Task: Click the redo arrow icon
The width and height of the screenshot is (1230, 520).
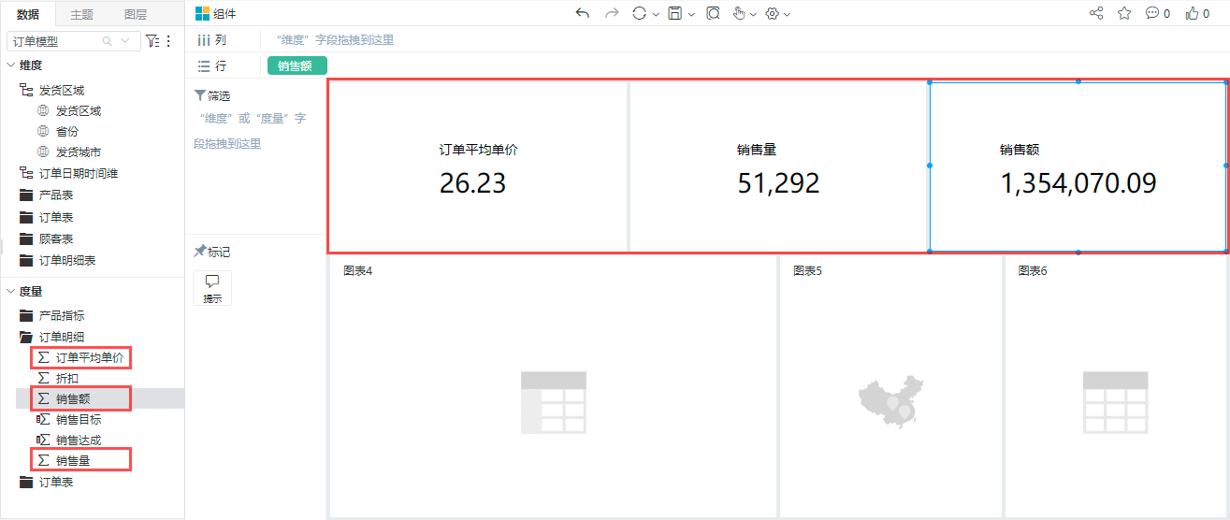Action: click(x=612, y=13)
